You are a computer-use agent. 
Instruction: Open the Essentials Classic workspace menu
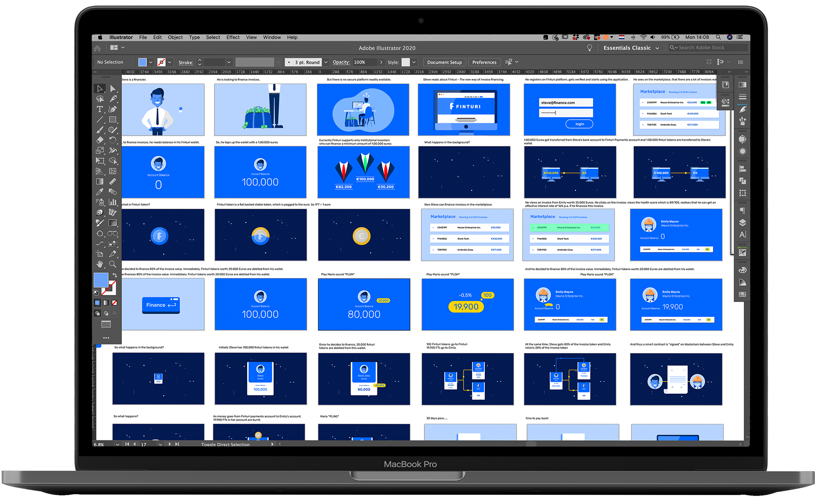point(631,48)
